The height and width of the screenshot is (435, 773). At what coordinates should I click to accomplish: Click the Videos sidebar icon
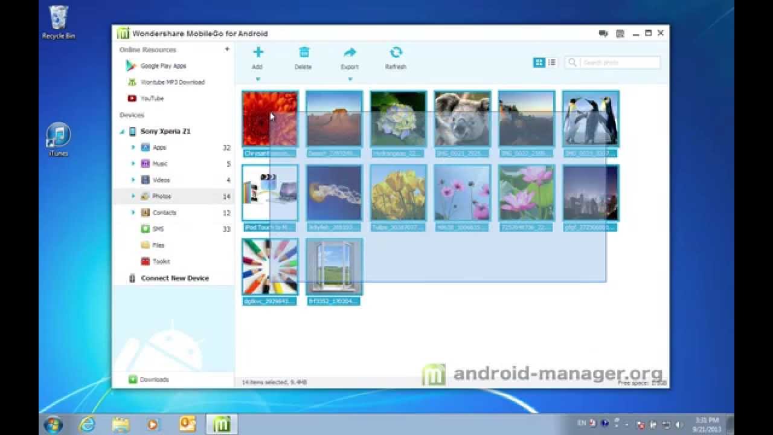[x=145, y=180]
